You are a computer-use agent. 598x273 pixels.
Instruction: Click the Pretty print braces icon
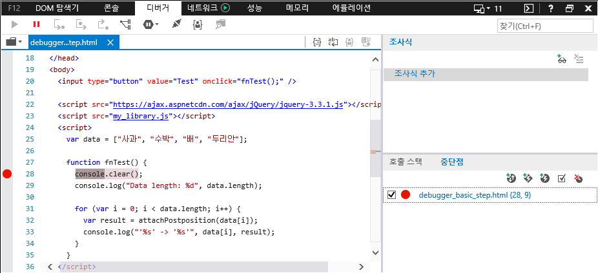click(316, 42)
